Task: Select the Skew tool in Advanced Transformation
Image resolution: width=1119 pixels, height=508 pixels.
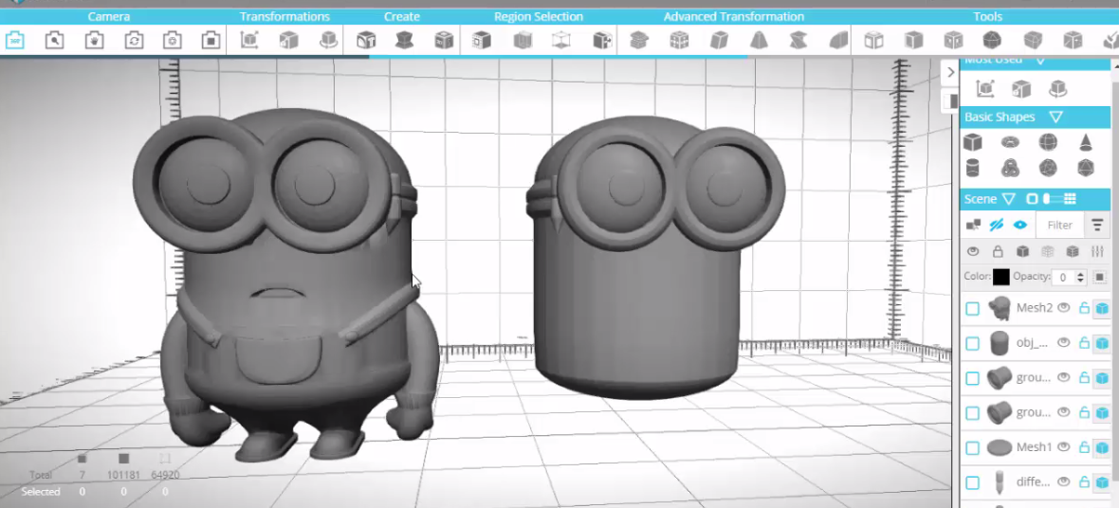Action: point(719,40)
